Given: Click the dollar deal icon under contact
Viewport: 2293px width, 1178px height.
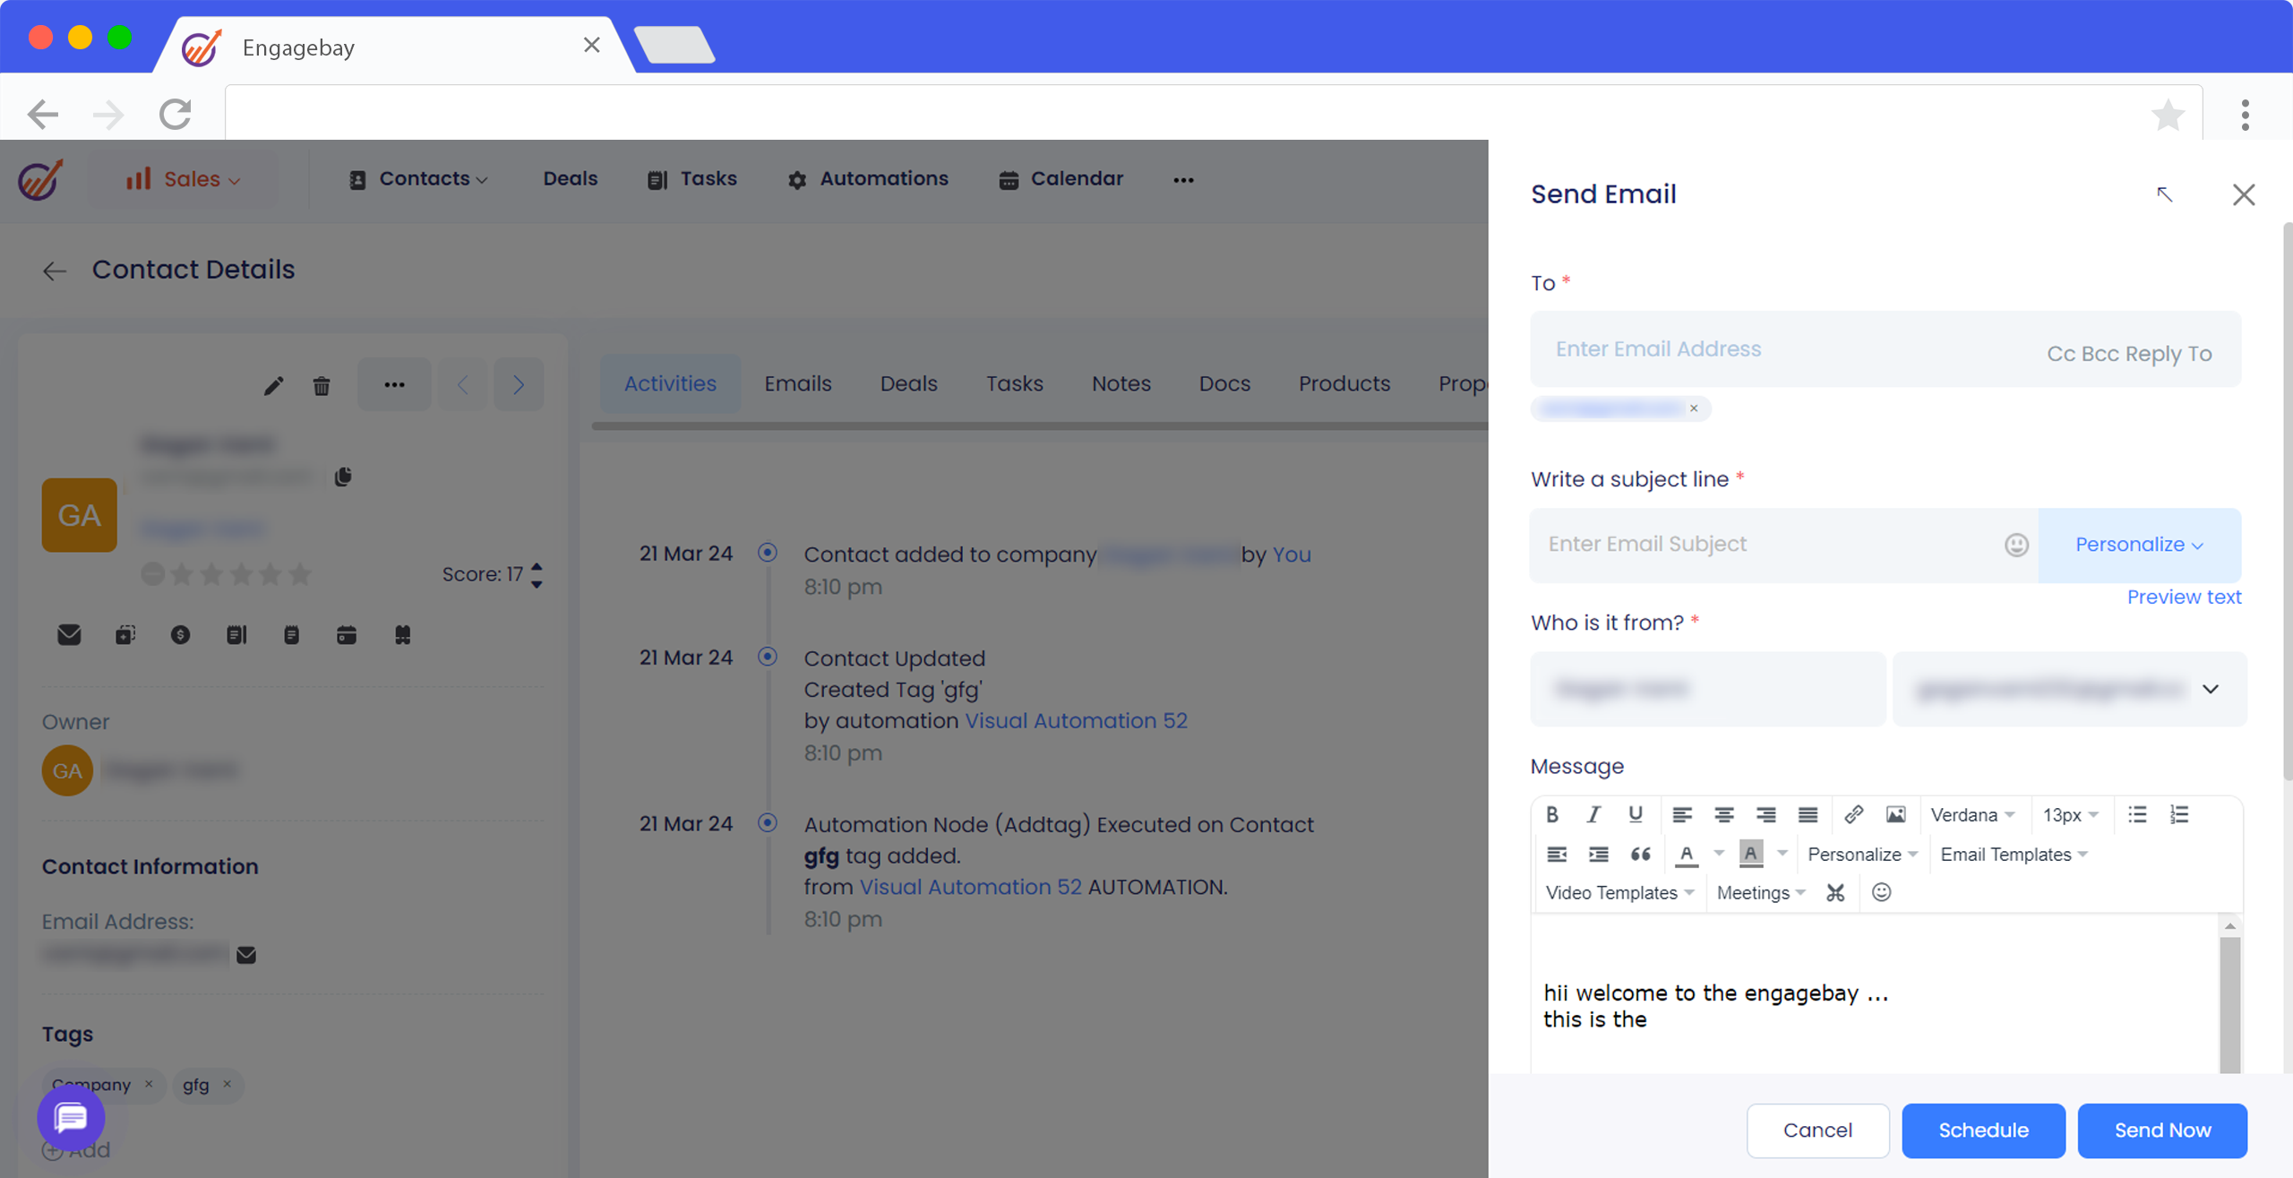Looking at the screenshot, I should [x=180, y=635].
